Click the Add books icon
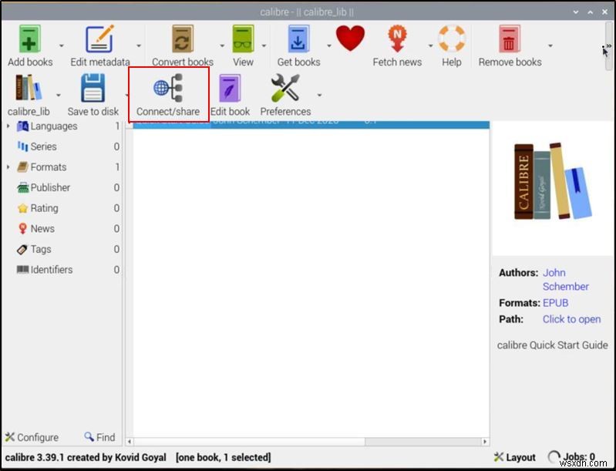The image size is (616, 471). click(30, 39)
